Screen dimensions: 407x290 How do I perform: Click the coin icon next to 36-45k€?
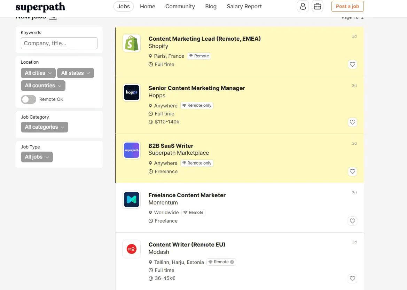150,278
